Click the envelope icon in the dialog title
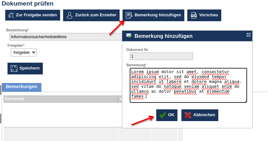Image resolution: width=268 pixels, height=141 pixels. [x=129, y=36]
